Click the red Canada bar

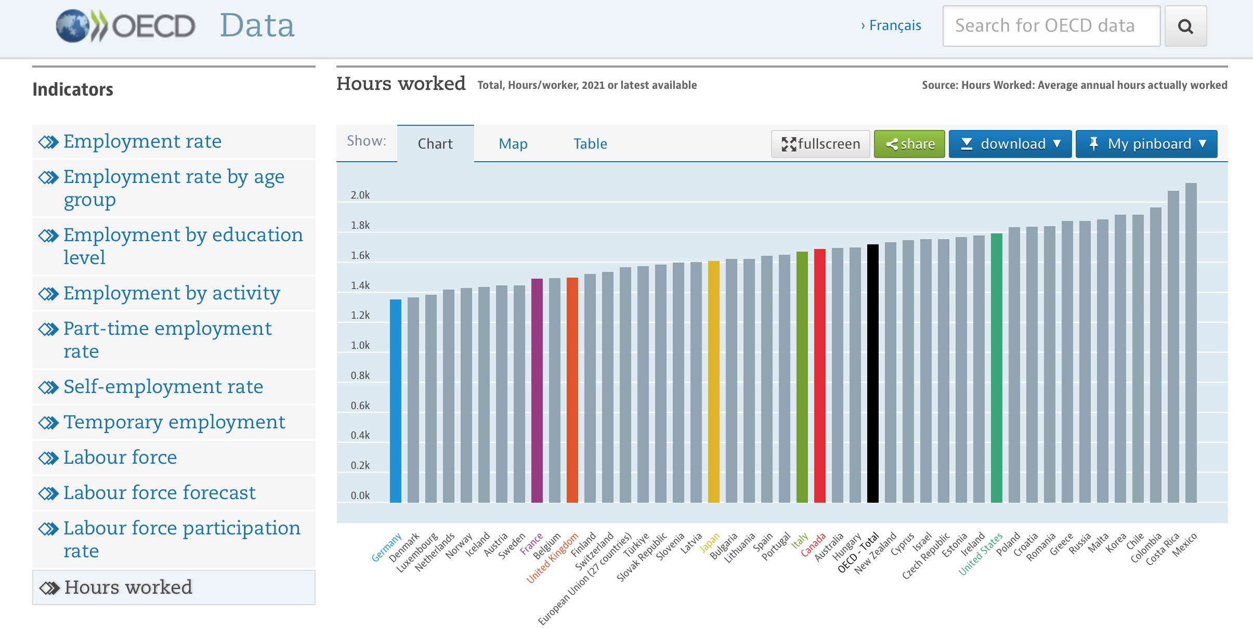point(820,375)
